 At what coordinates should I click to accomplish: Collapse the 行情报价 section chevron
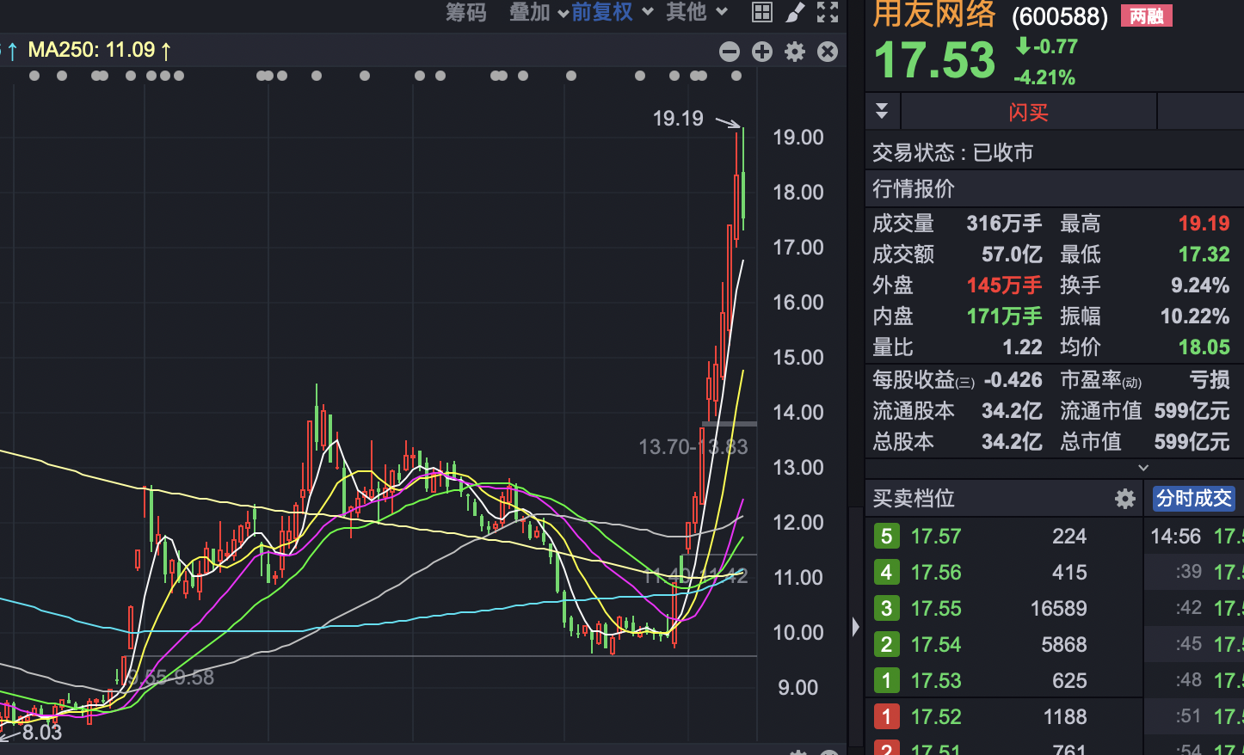(1143, 467)
